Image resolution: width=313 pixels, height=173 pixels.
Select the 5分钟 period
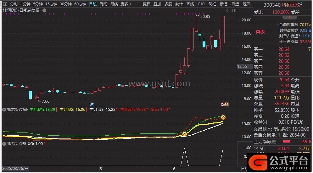click(38, 4)
